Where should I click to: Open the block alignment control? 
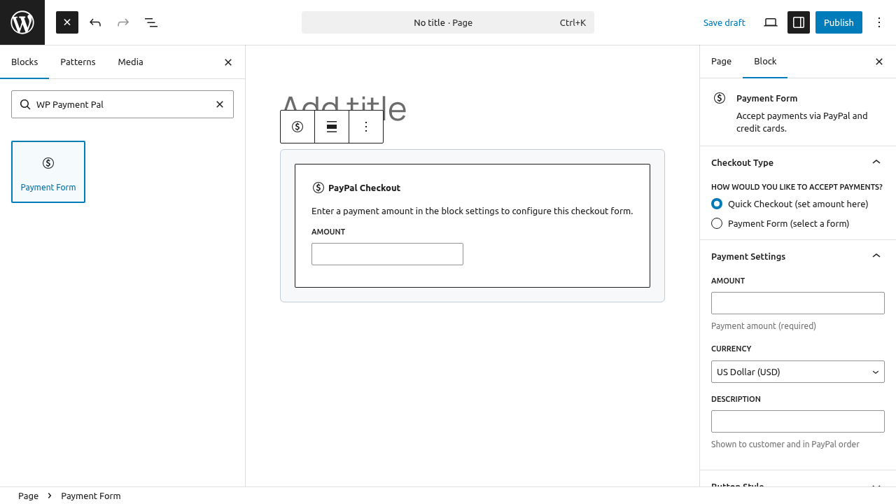331,127
